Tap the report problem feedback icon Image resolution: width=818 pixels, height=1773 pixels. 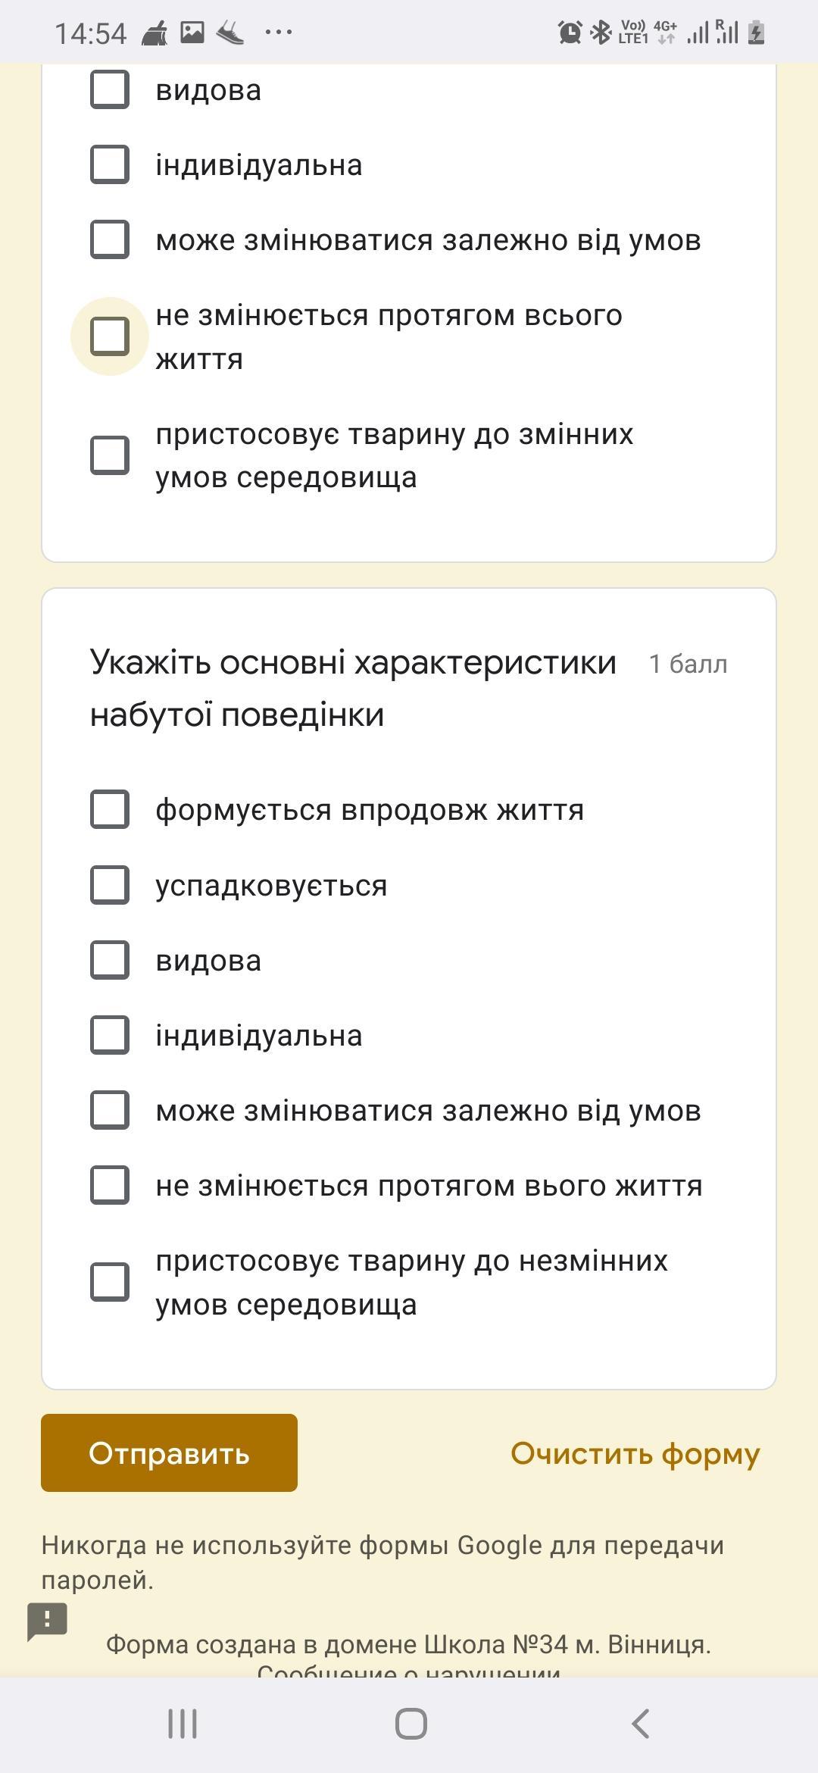pos(47,1621)
